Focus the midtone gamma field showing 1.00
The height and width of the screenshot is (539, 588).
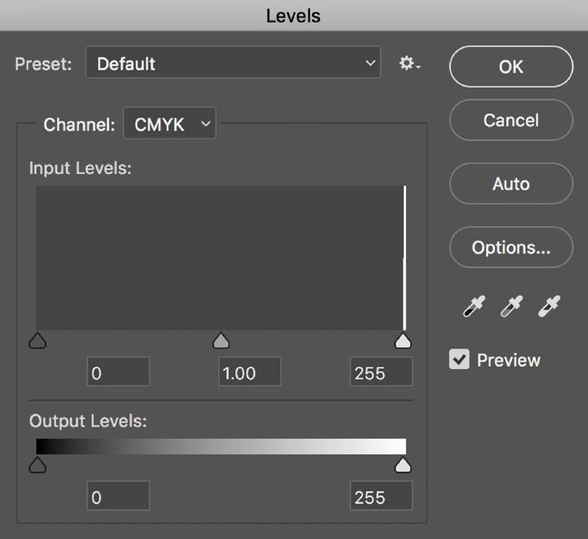coord(249,372)
